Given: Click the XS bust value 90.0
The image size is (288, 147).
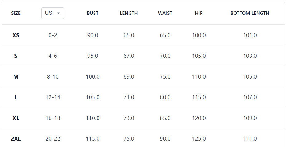Looking at the screenshot, I should click(x=93, y=35).
